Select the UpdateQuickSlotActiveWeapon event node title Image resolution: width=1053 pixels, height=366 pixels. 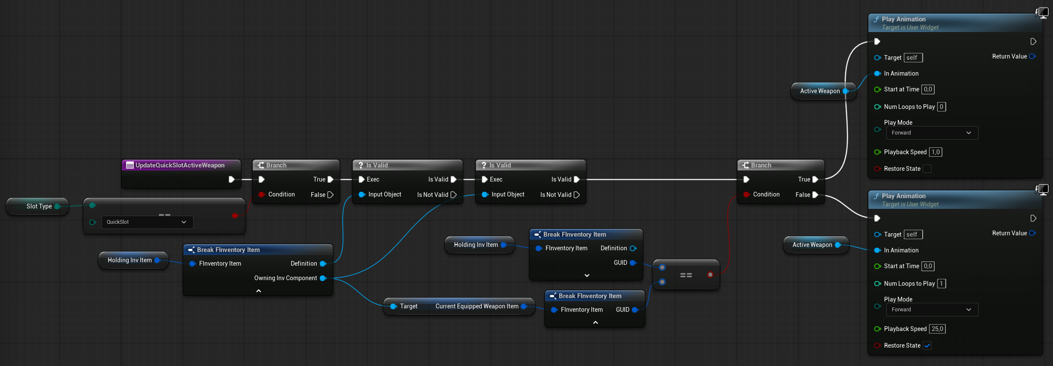[180, 165]
